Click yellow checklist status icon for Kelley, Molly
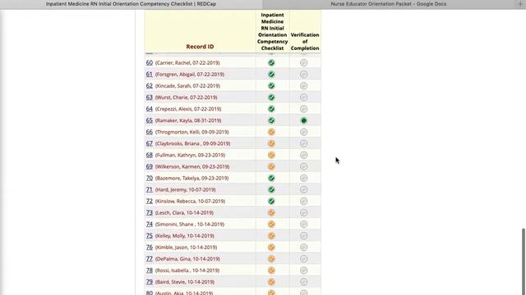Viewport: 526px width, 295px height. click(x=271, y=236)
